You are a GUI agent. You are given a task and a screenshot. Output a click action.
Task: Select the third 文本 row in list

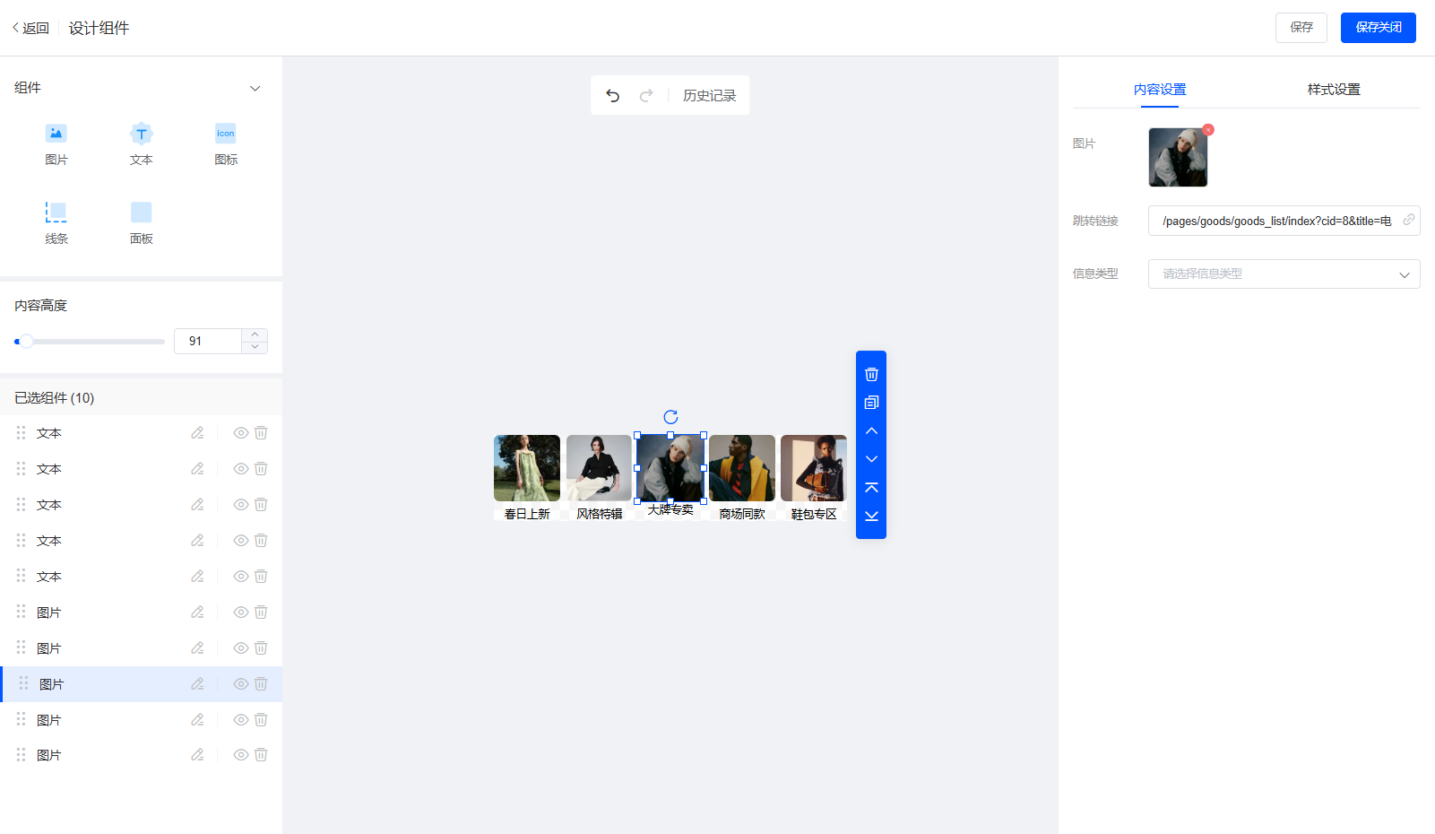point(142,505)
